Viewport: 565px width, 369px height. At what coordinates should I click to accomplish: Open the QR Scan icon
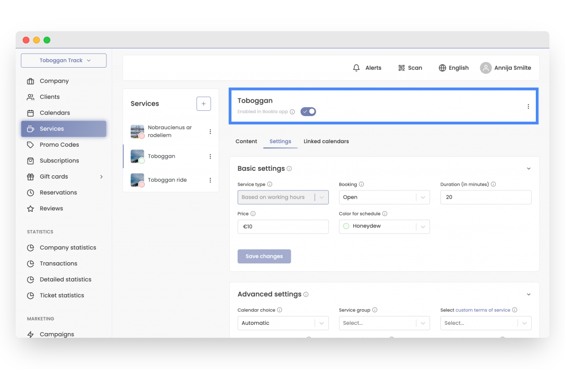click(x=401, y=68)
